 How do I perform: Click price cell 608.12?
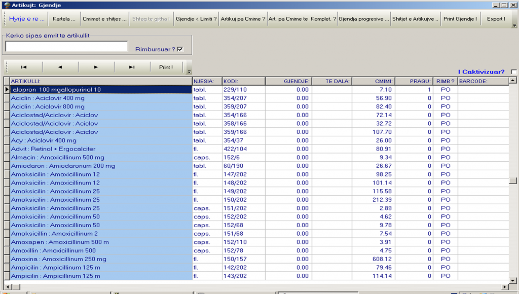point(374,259)
